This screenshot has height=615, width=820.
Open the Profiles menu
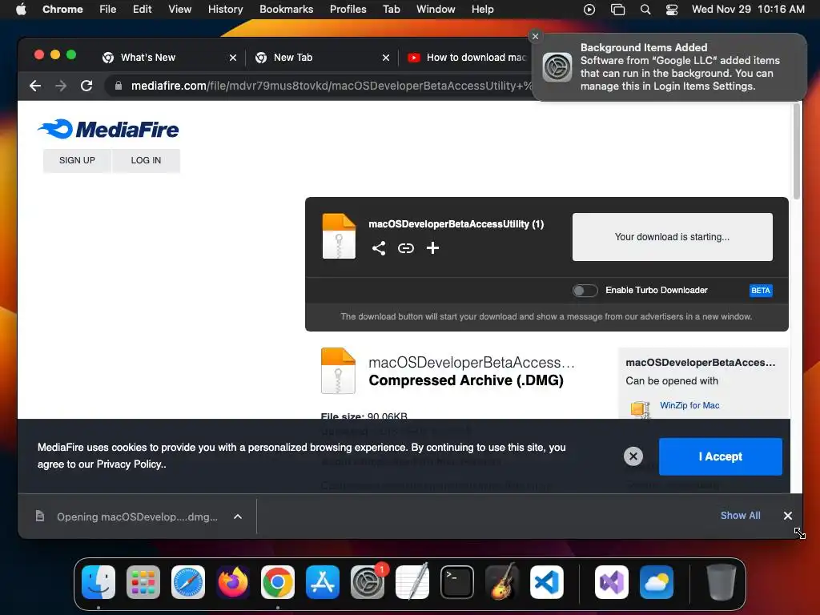pyautogui.click(x=348, y=10)
